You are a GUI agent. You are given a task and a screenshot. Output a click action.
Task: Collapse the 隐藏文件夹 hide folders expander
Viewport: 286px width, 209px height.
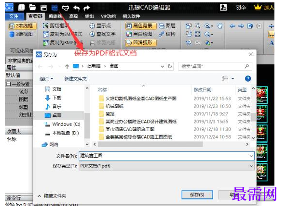pyautogui.click(x=52, y=196)
